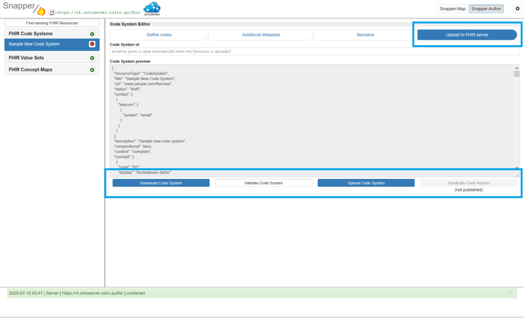
Task: Switch to Snapper:Author mode
Action: (x=487, y=9)
